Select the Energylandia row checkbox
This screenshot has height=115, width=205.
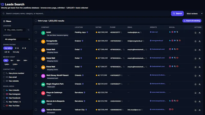point(36,41)
